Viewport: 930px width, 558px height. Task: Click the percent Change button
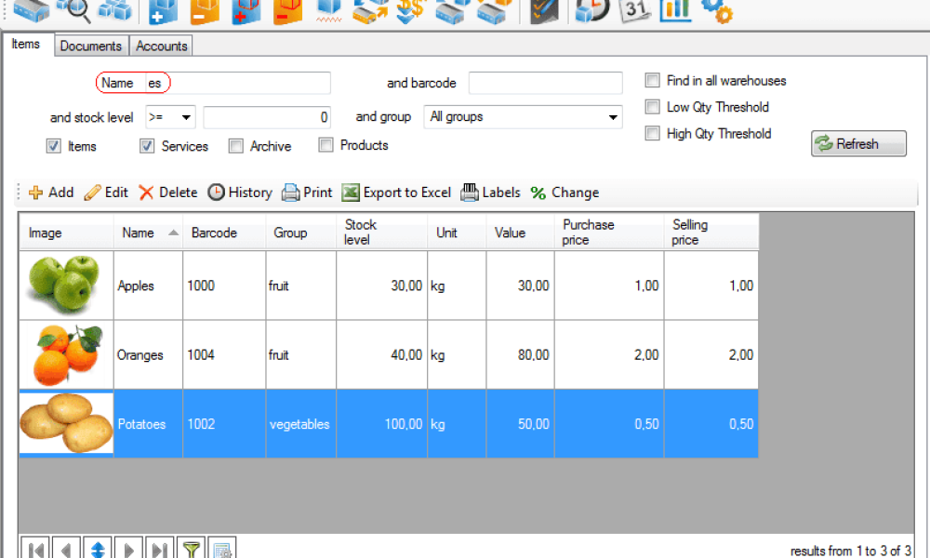click(565, 193)
